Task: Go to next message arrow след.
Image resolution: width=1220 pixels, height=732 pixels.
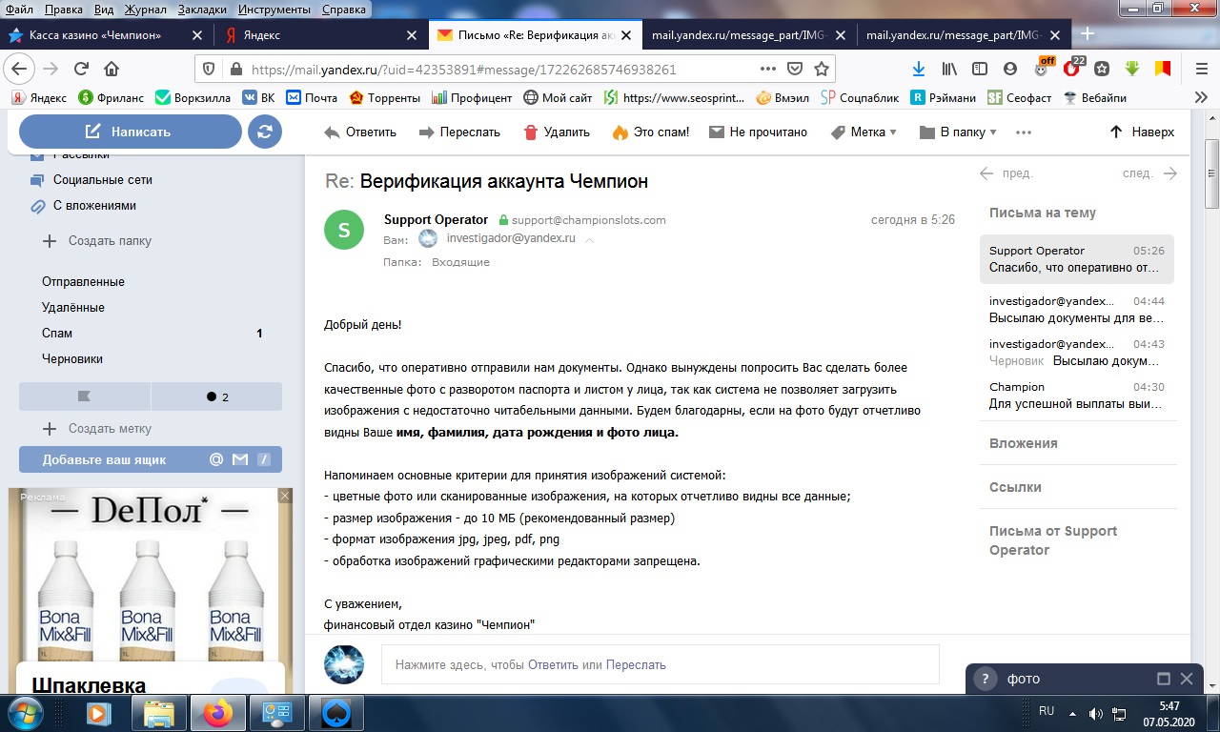Action: point(1149,173)
